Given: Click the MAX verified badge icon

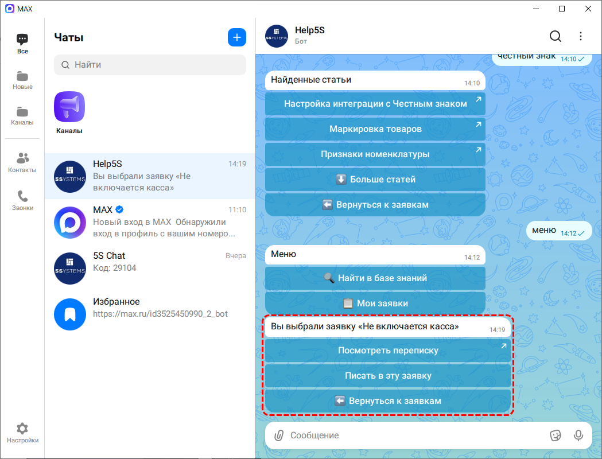Looking at the screenshot, I should coord(119,209).
